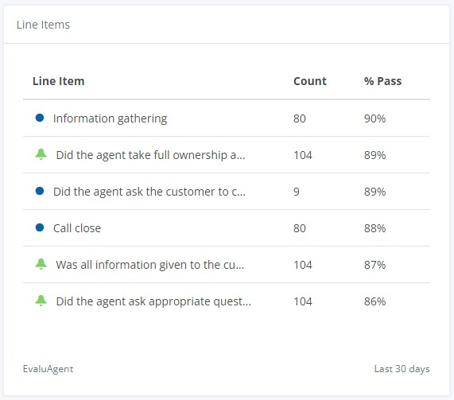Click the Last 30 days period label
Screen dimensions: 454x400
tap(402, 369)
